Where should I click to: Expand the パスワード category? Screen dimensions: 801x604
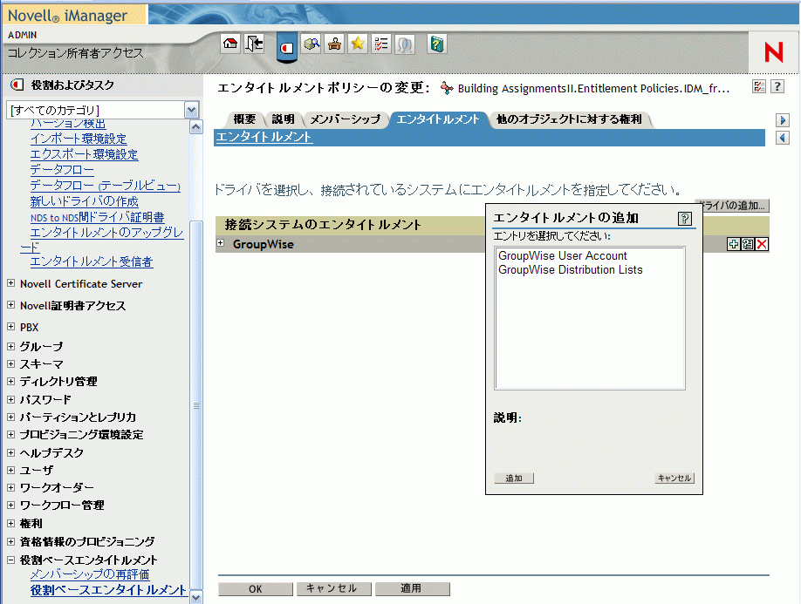click(x=10, y=399)
